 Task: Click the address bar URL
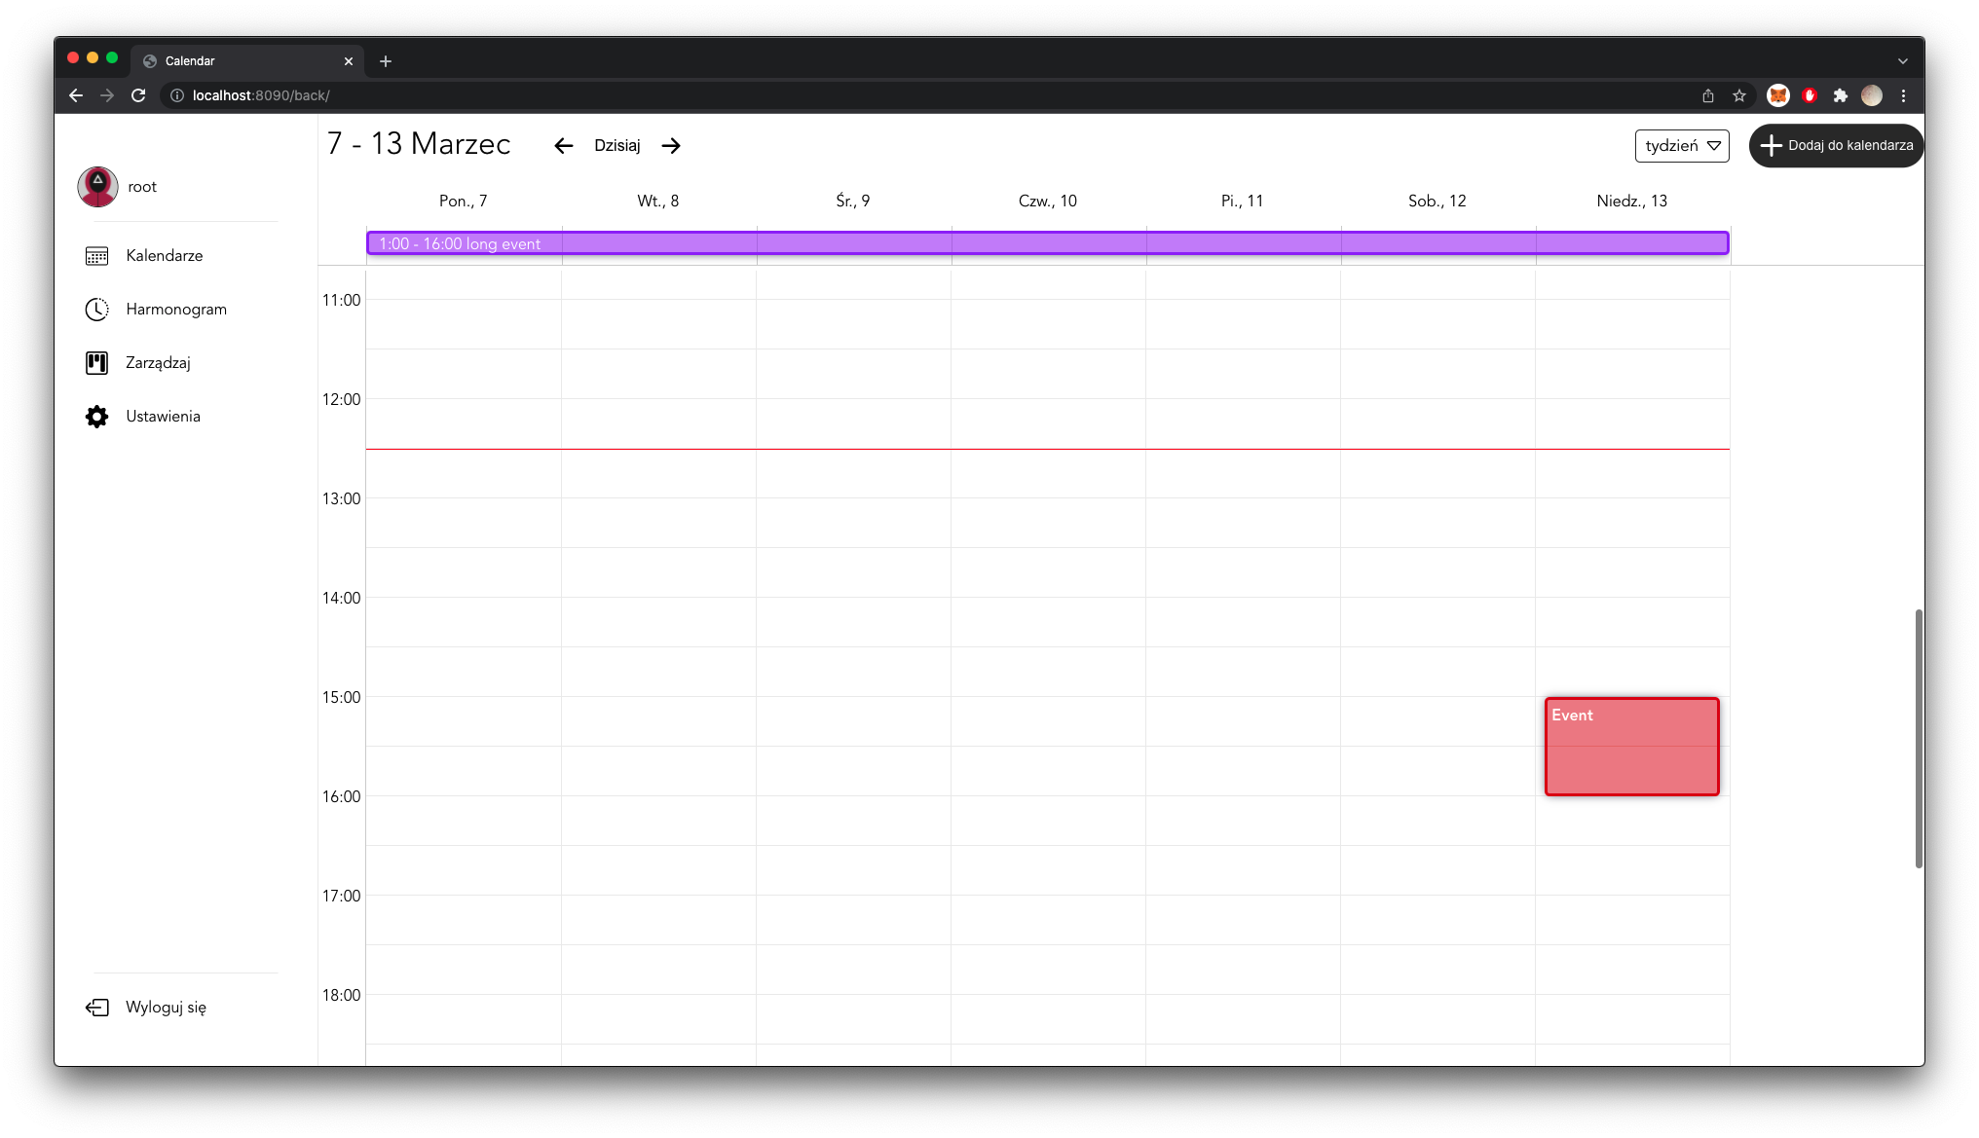261,95
